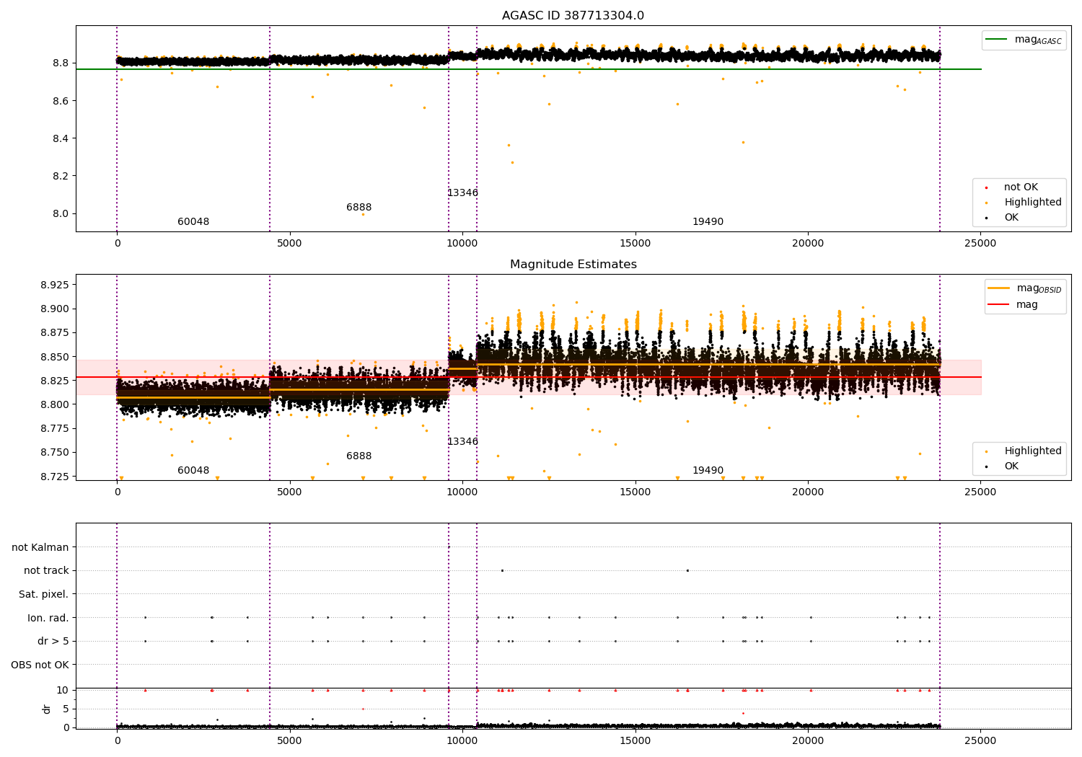This screenshot has height=757, width=1082.
Task: Click observation label '6888' in the top plot
Action: pos(359,208)
